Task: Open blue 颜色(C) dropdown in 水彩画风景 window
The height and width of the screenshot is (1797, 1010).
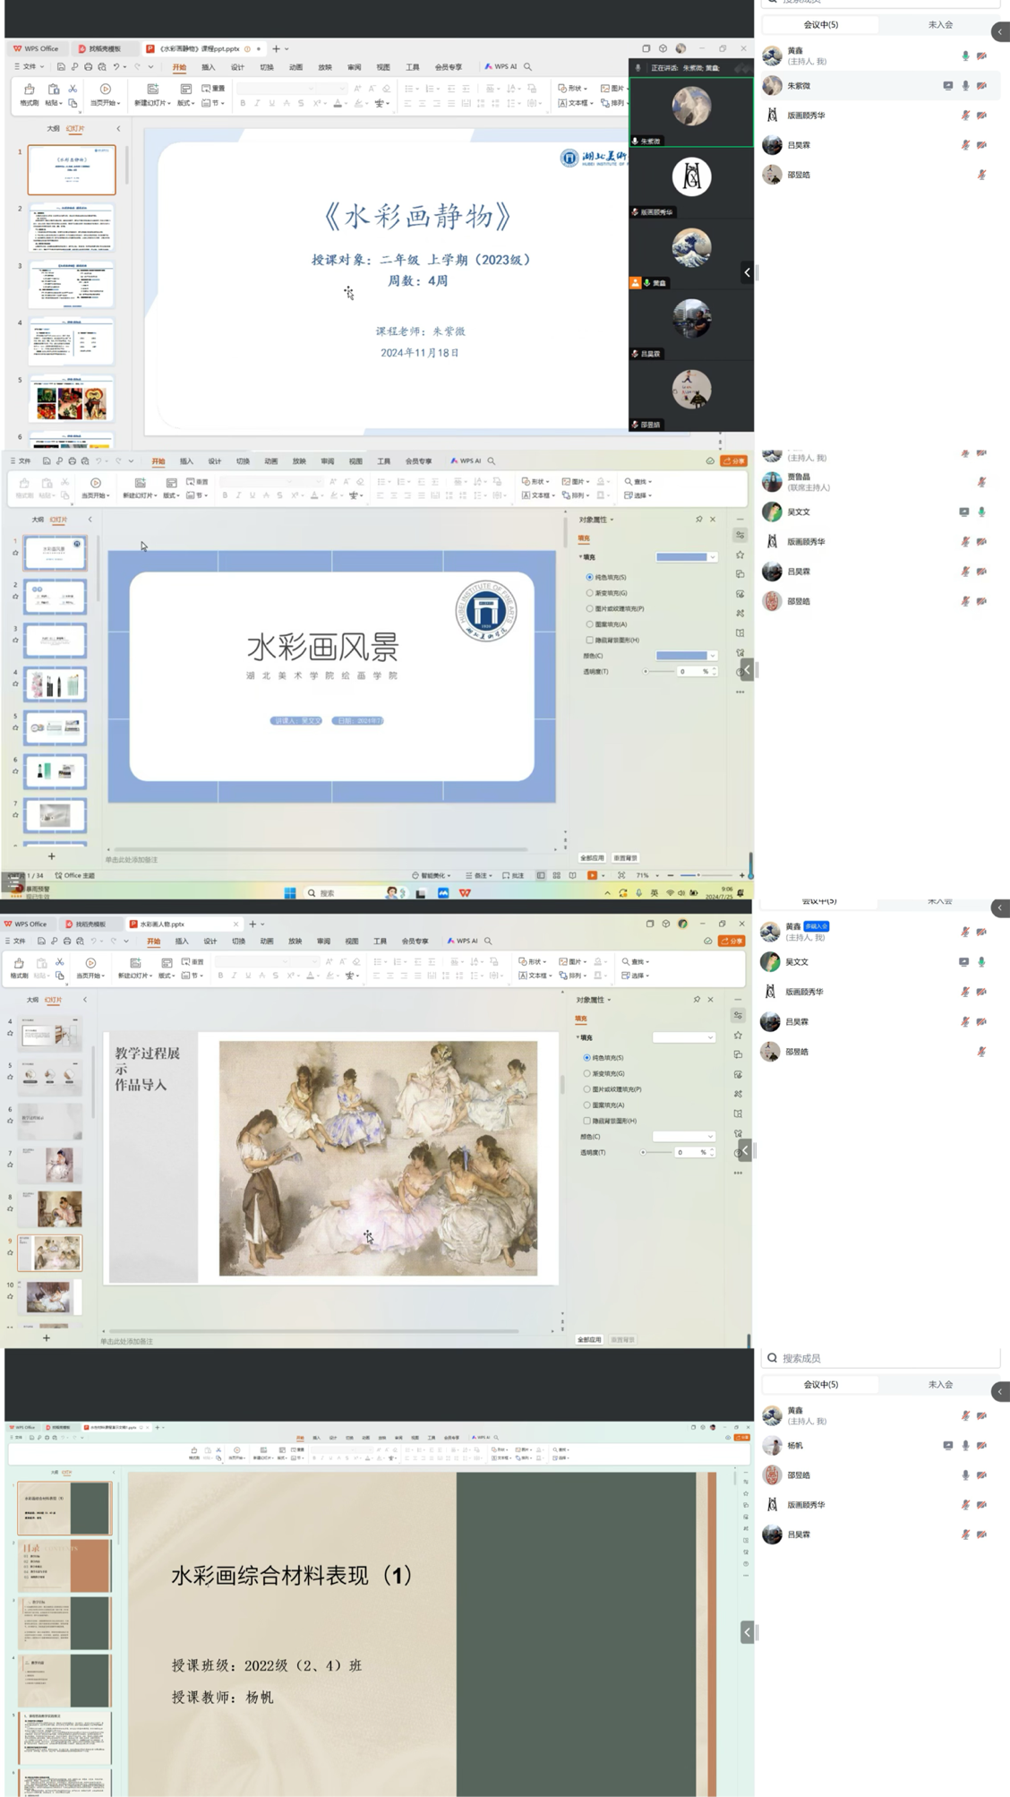Action: pos(687,656)
